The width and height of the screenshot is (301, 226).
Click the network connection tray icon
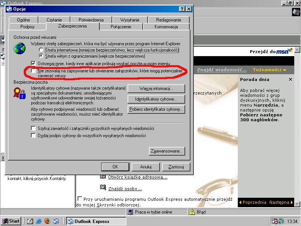(x=281, y=221)
